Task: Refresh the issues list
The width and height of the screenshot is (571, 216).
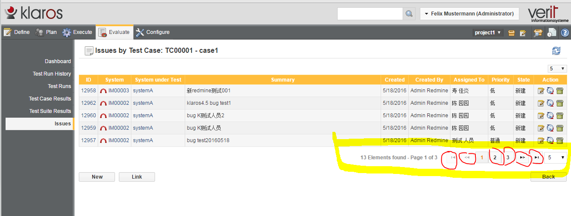Action: [x=556, y=51]
